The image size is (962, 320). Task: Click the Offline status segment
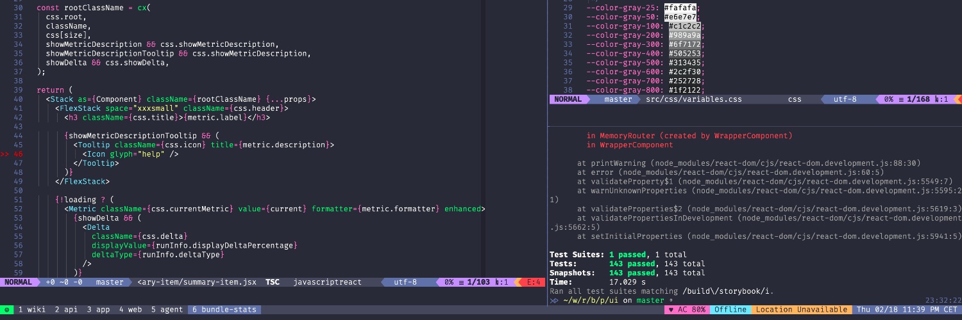tap(731, 310)
